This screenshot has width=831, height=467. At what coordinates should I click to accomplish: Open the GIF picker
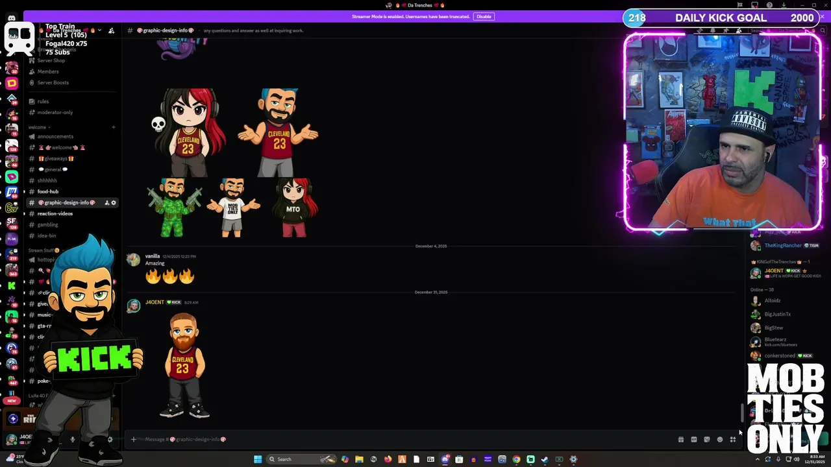[694, 439]
